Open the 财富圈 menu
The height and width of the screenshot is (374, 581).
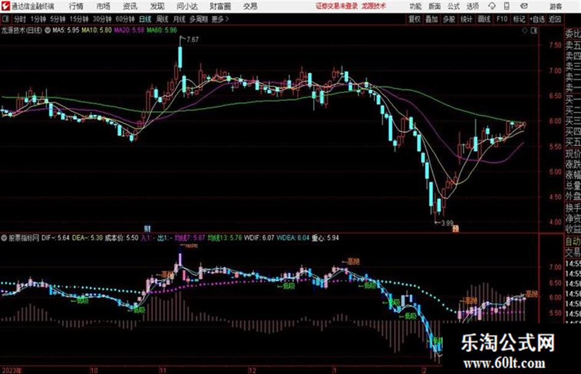(x=220, y=6)
